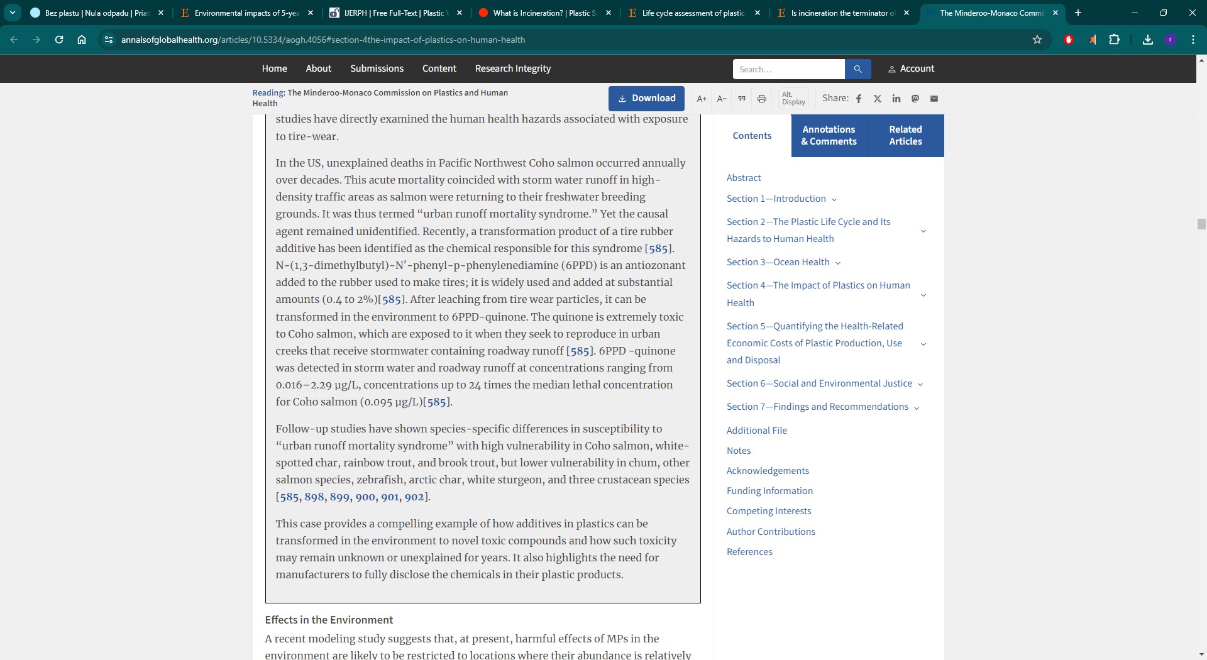Open Research Integrity menu item
Screen dimensions: 1207x660
point(512,69)
